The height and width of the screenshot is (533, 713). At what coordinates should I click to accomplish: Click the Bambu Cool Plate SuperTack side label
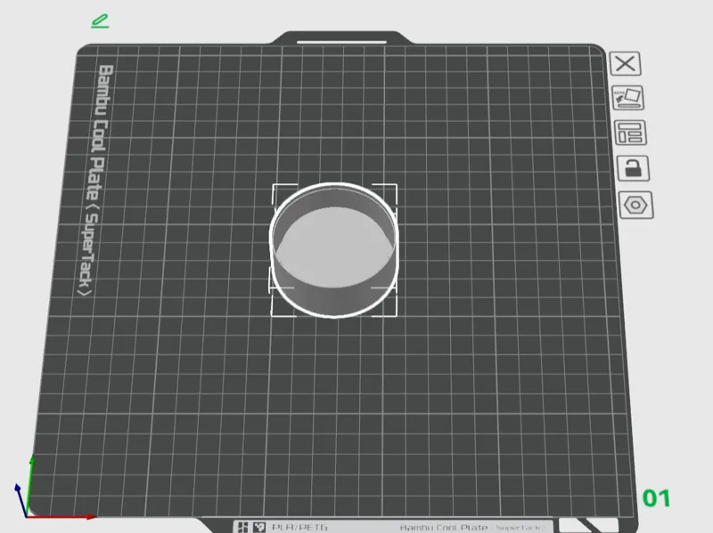click(x=95, y=181)
